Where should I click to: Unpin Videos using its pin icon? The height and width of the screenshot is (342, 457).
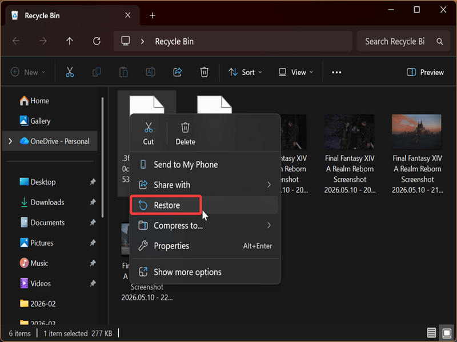[x=93, y=283]
